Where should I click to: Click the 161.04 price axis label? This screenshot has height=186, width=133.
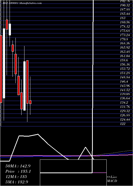pos(125,56)
